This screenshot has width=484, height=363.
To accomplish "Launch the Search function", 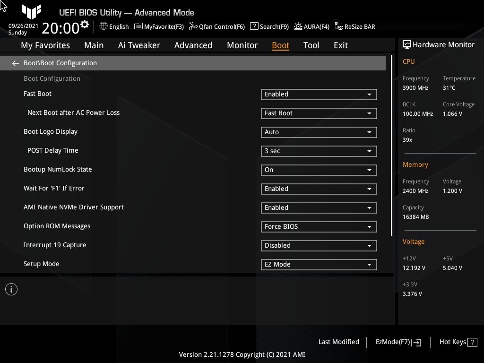I will (x=269, y=26).
